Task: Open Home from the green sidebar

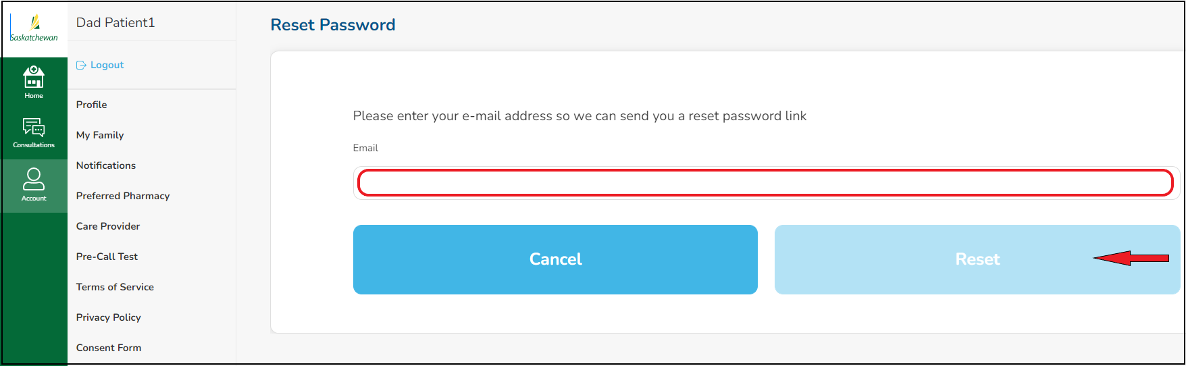Action: 34,82
